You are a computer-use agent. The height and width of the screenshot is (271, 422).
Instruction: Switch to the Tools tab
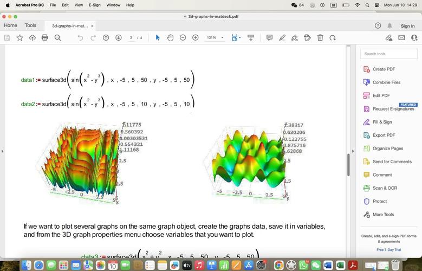click(x=30, y=25)
